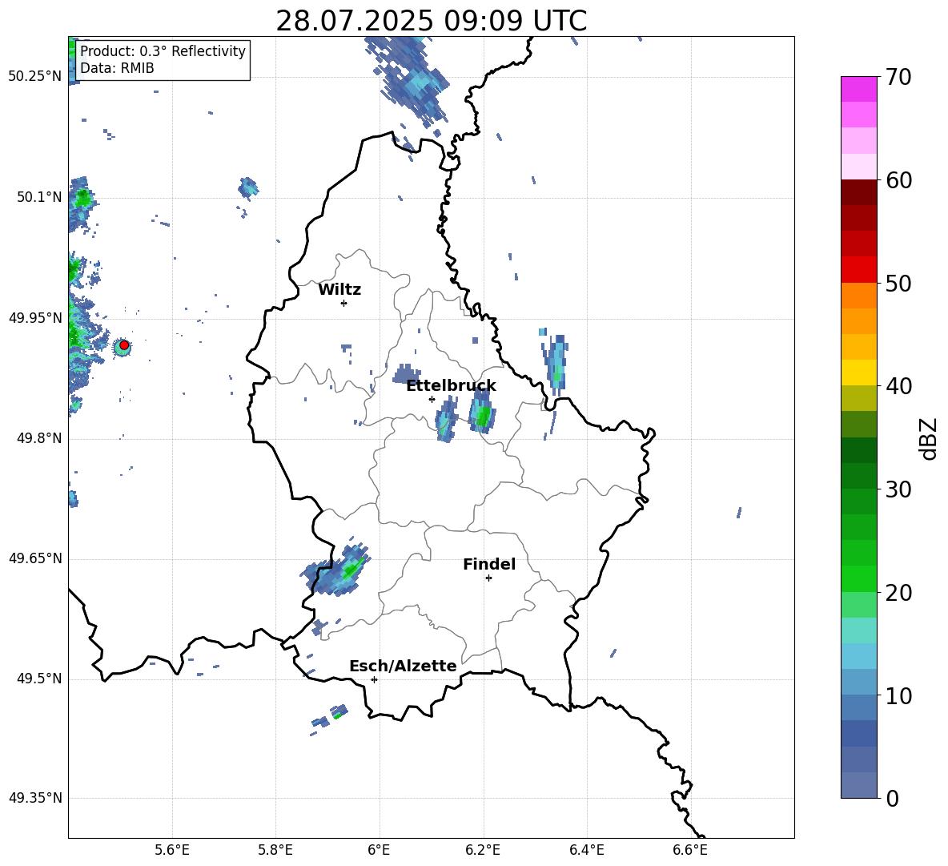Click the 50.1°N latitude label
This screenshot has height=866, width=948.
pos(38,198)
